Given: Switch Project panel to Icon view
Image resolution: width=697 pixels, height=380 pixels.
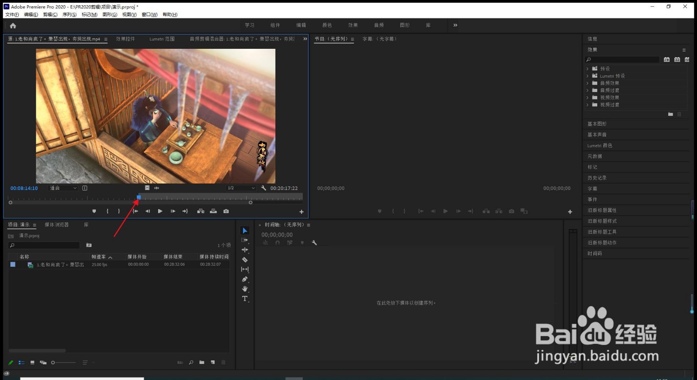Looking at the screenshot, I should [x=32, y=363].
